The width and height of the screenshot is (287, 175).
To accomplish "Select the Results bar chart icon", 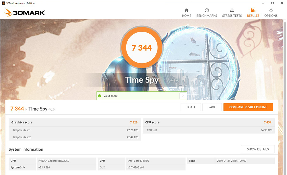I will (253, 10).
